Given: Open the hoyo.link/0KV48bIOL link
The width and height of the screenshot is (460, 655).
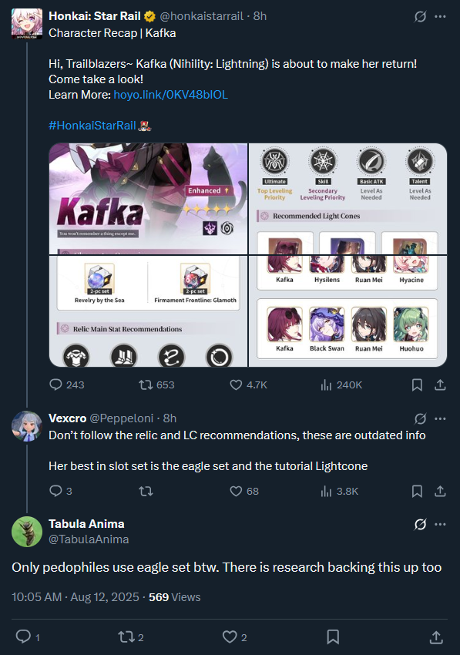Looking at the screenshot, I should click(170, 95).
